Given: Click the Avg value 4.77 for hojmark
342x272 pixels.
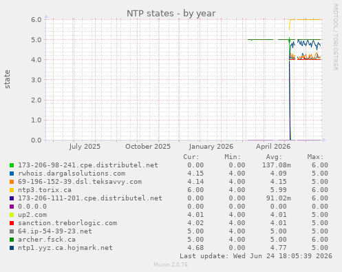Looking at the screenshot, I should [279, 248].
